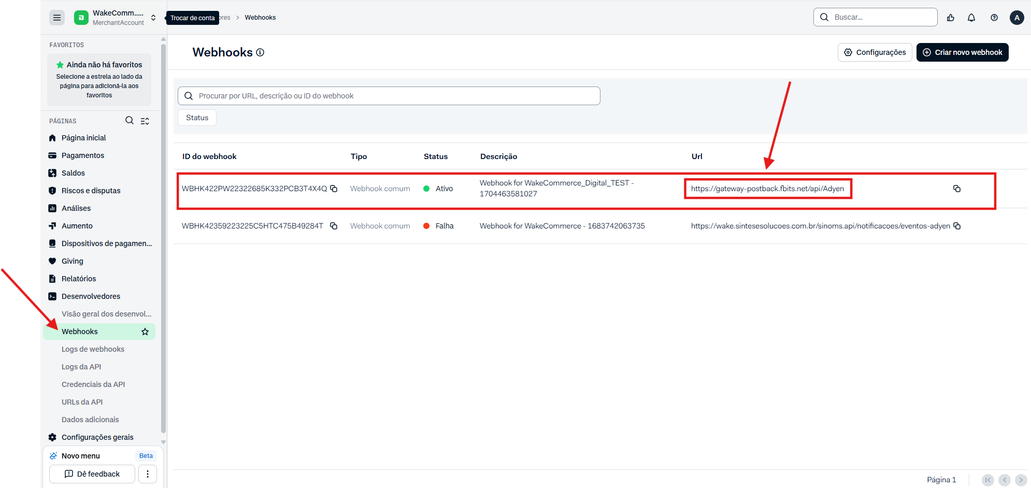The image size is (1031, 488).
Task: Click the ID do webhook column header
Action: point(209,156)
